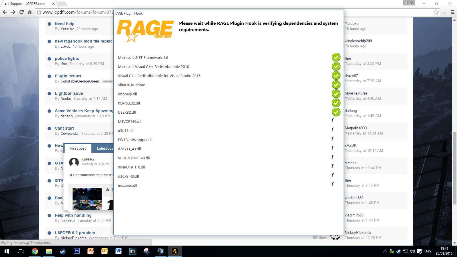
Task: Open the 'Need help' forum topic
Action: pyautogui.click(x=65, y=24)
